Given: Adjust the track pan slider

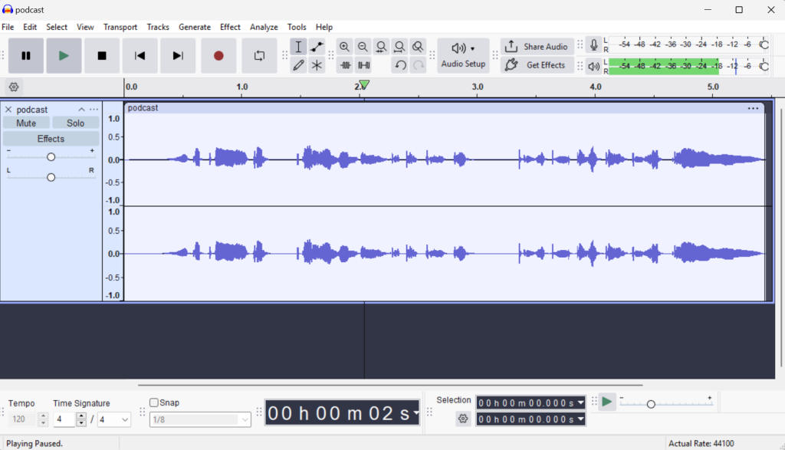Looking at the screenshot, I should (x=51, y=177).
